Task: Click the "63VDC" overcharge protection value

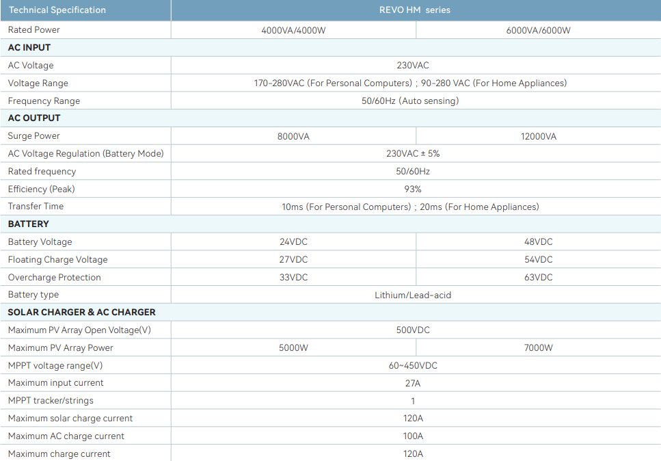Action: coord(539,277)
